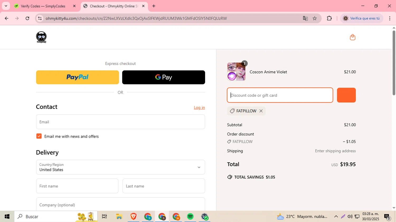
Task: Launch Brave browser from the taskbar
Action: tap(133, 216)
